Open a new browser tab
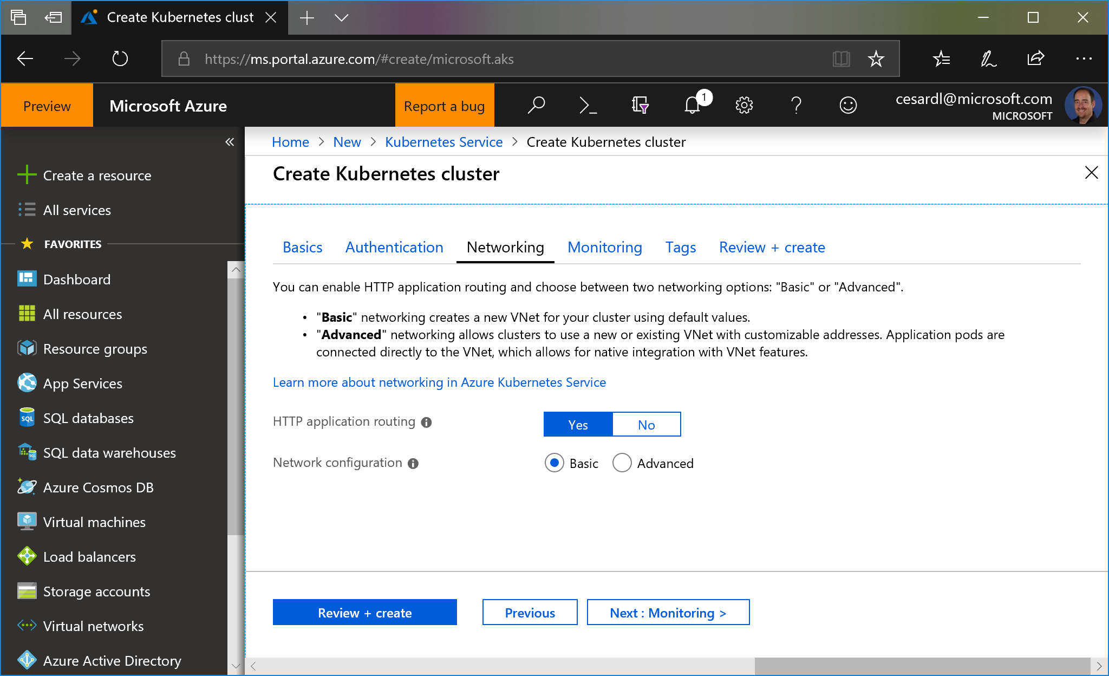 (x=306, y=18)
